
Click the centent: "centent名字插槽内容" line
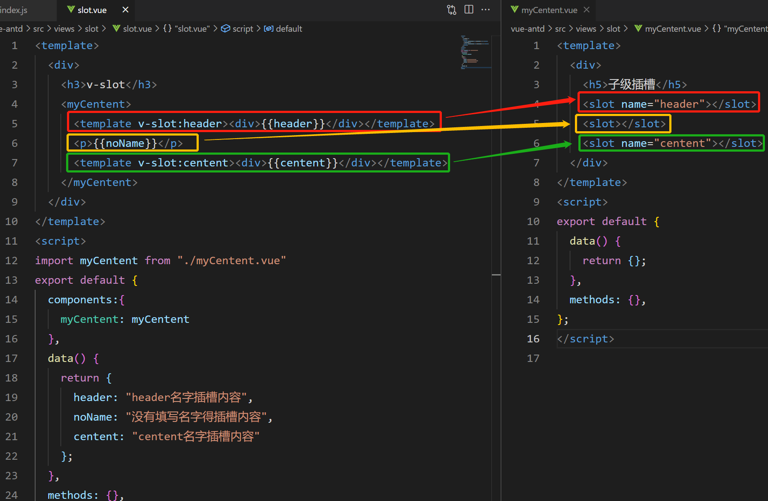coord(167,437)
